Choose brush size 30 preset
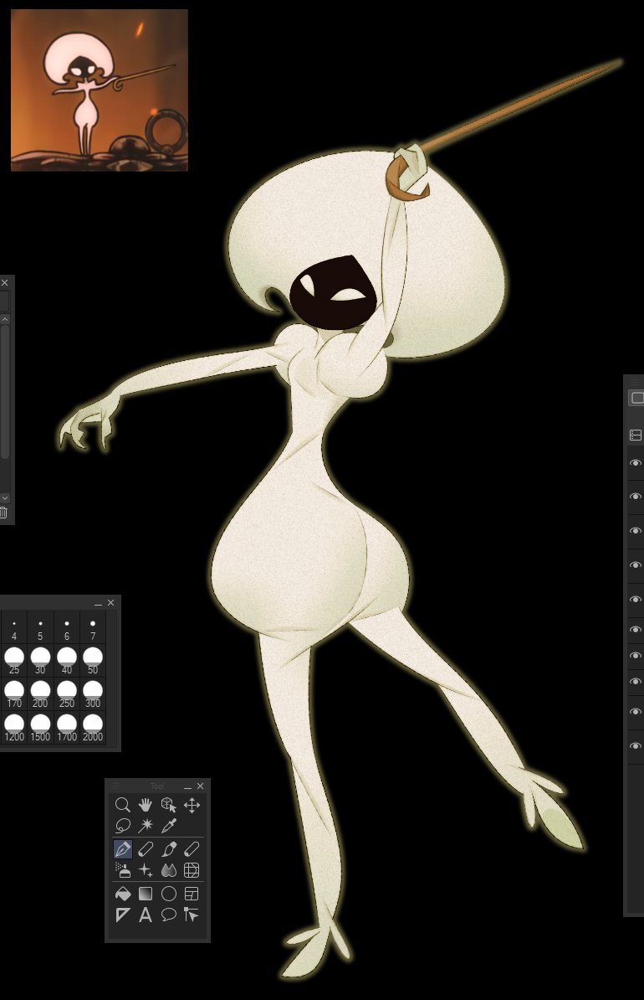 [40, 660]
